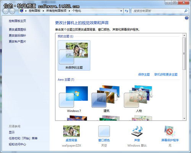Click the theme list scrollbar thumb
Image resolution: width=191 pixels, height=153 pixels.
tap(184, 54)
